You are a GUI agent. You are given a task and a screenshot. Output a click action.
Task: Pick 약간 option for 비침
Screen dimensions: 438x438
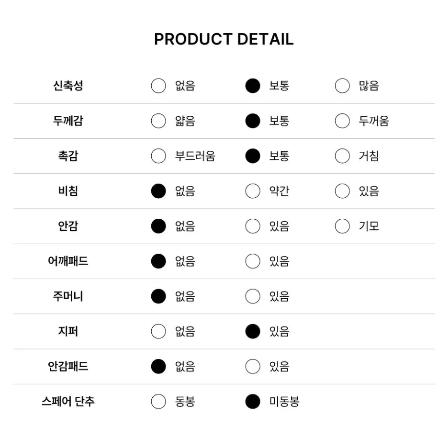(253, 191)
